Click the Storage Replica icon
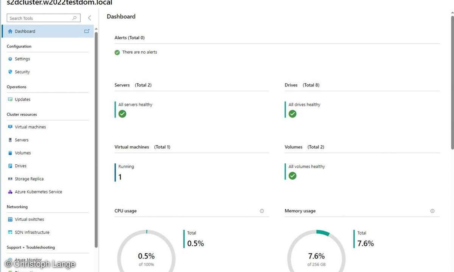 pos(10,179)
